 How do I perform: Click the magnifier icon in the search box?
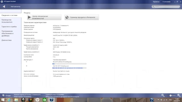tap(153, 7)
